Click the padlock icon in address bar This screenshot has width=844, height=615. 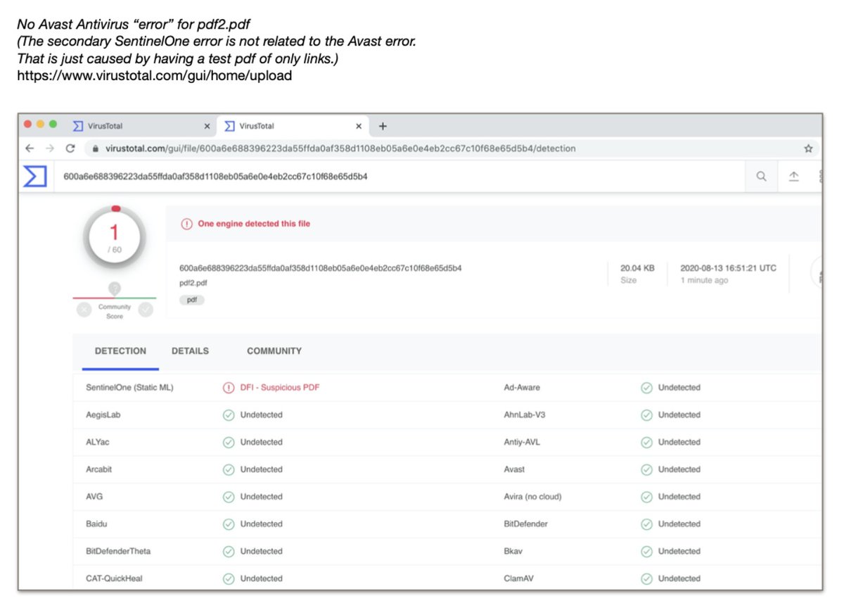[96, 148]
